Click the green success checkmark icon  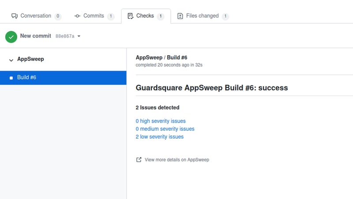point(11,37)
